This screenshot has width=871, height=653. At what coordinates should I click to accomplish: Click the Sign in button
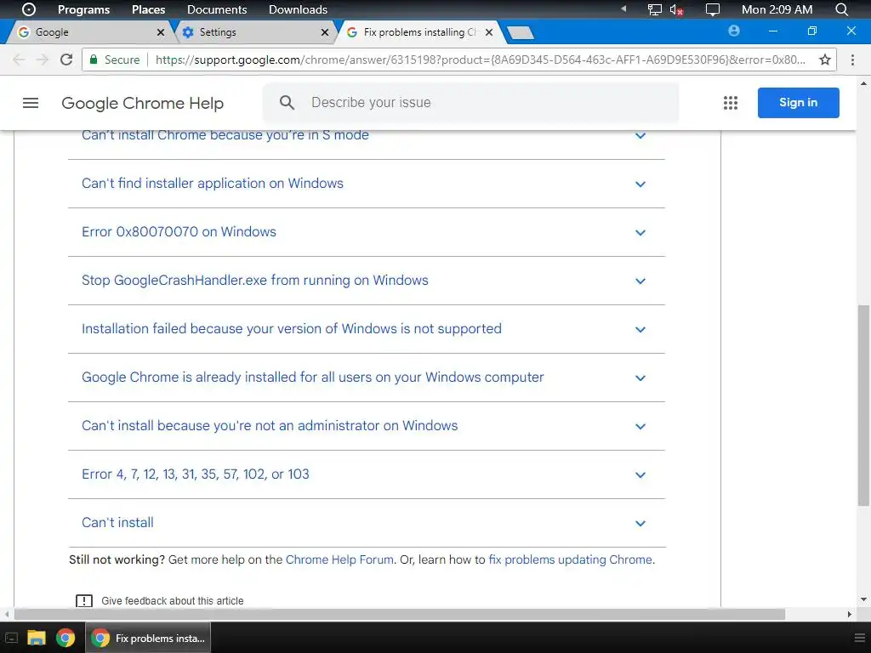click(798, 103)
